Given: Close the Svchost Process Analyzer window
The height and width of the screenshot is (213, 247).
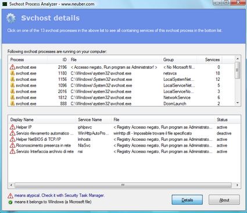Looking at the screenshot, I should 238,2.
